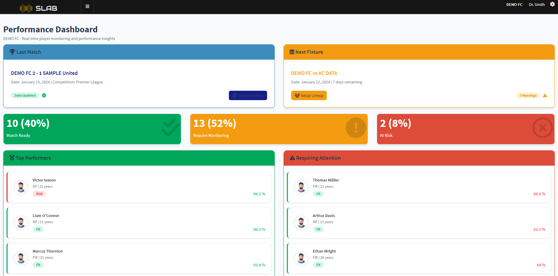Click the warning triangle next to 3 Warnings

[x=545, y=95]
